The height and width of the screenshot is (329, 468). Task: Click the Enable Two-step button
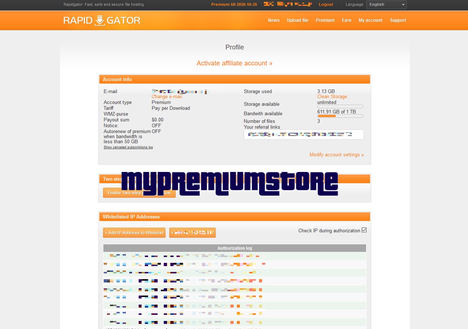click(x=139, y=193)
